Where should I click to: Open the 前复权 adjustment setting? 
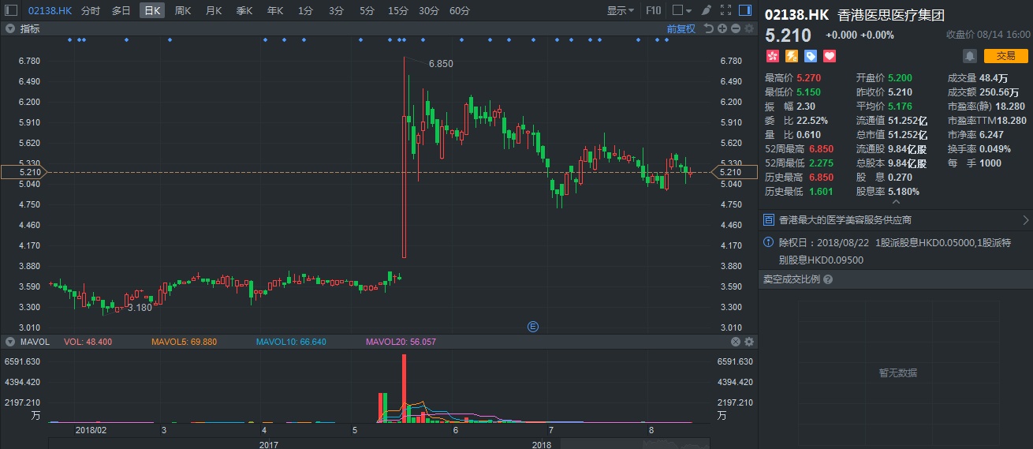681,29
